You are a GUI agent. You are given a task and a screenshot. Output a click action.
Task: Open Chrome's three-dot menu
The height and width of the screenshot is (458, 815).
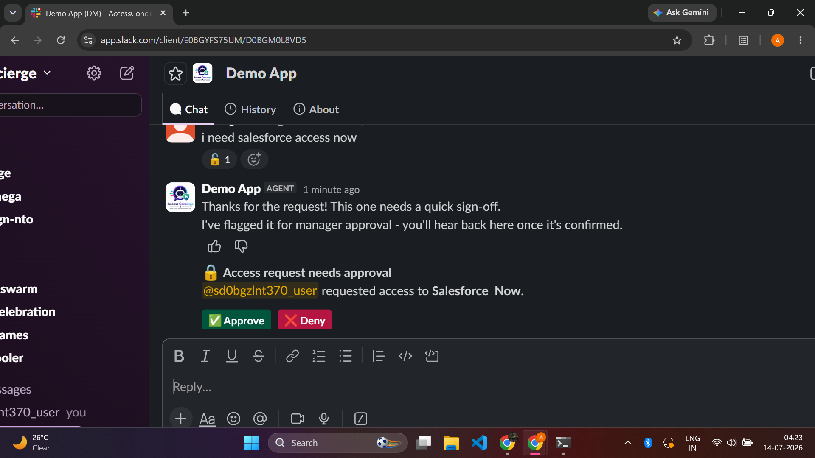(x=801, y=40)
